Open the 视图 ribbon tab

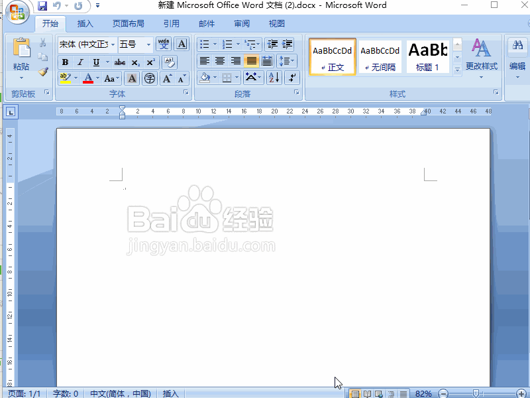click(276, 23)
